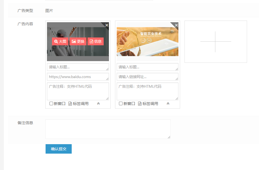
Task: Click the 广告内容 label
Action: [25, 24]
